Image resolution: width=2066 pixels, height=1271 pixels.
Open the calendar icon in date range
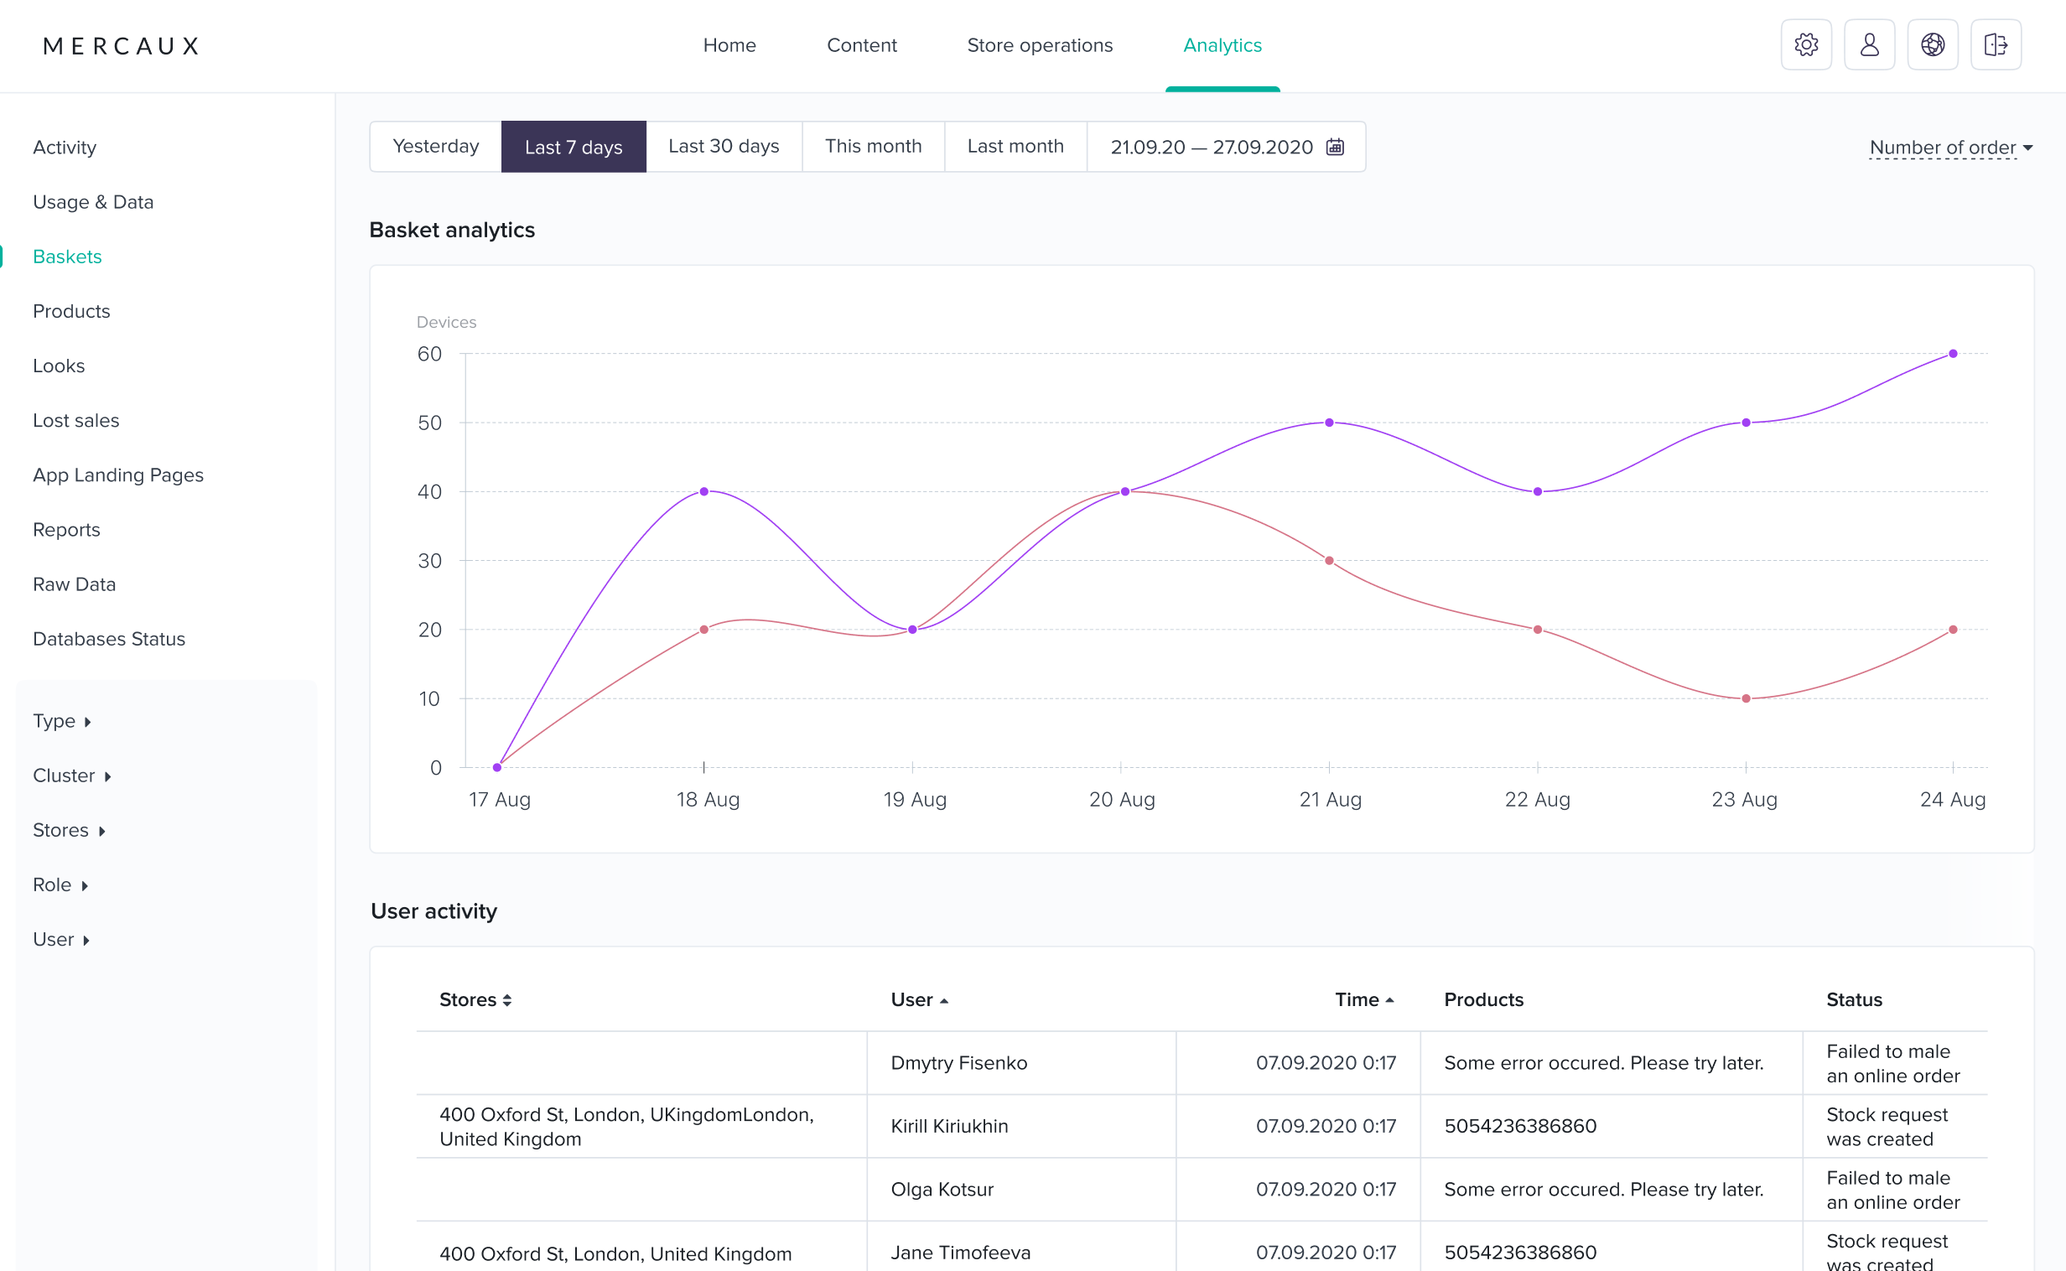click(x=1334, y=147)
